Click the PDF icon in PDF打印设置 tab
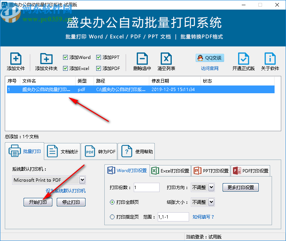This screenshot has width=286, height=241. coord(237,171)
